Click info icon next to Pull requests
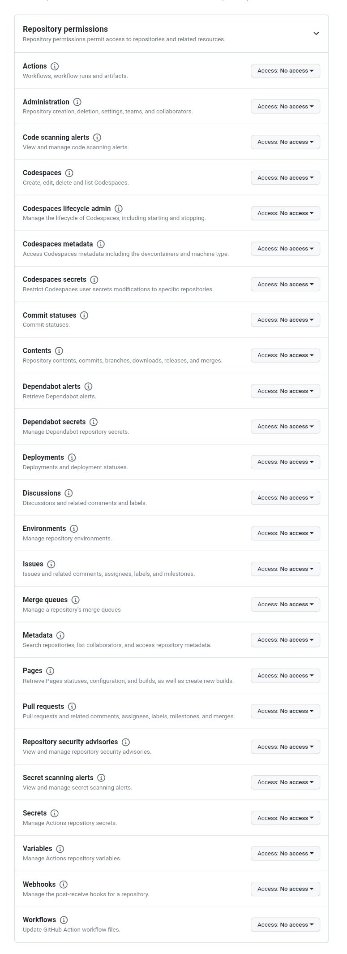This screenshot has width=347, height=954. click(72, 707)
